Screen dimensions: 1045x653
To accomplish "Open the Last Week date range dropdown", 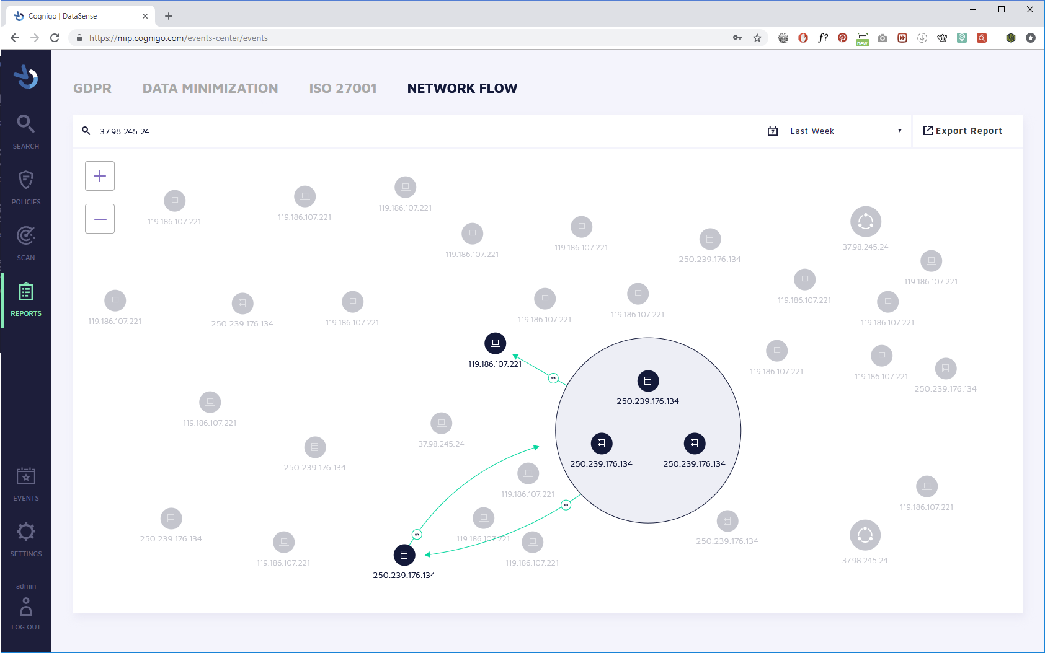I will coord(846,131).
